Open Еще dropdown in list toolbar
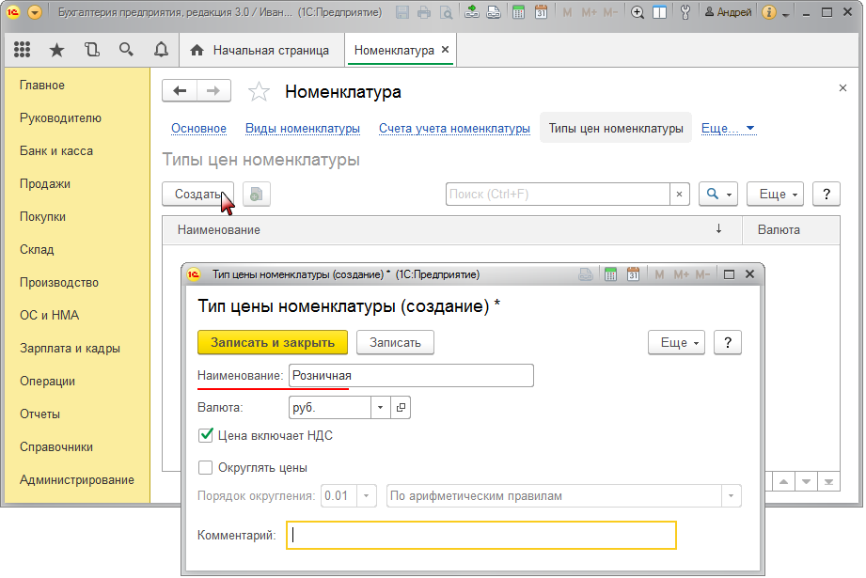Viewport: 866px width, 578px height. 775,195
